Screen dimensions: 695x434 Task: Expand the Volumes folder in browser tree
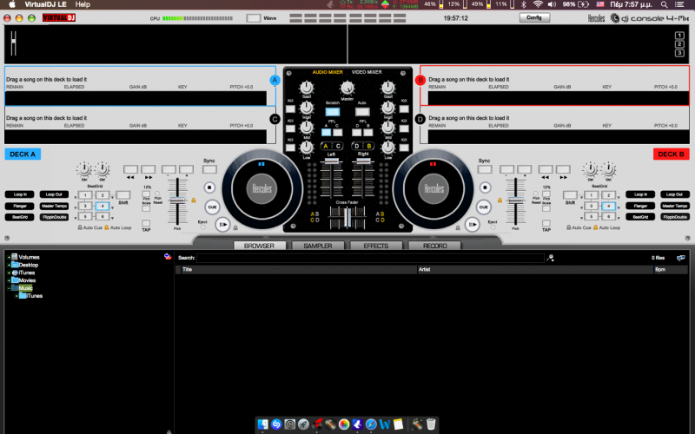tap(10, 258)
